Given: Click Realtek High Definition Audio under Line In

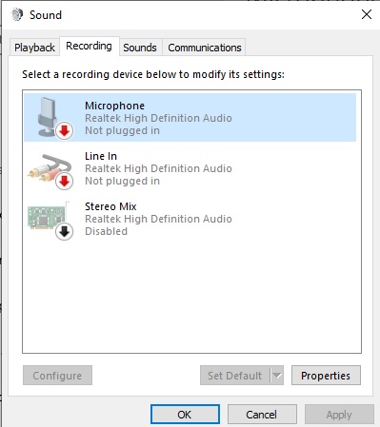Looking at the screenshot, I should (x=158, y=168).
